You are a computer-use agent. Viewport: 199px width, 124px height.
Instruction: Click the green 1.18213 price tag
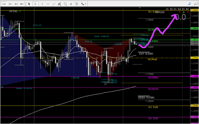point(195,40)
